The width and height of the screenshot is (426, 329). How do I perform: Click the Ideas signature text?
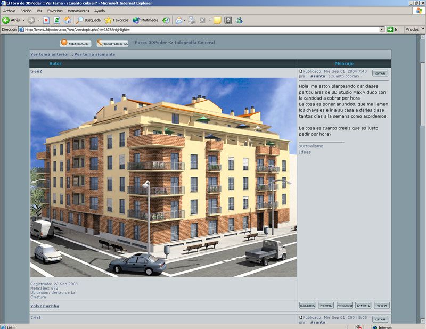[305, 152]
